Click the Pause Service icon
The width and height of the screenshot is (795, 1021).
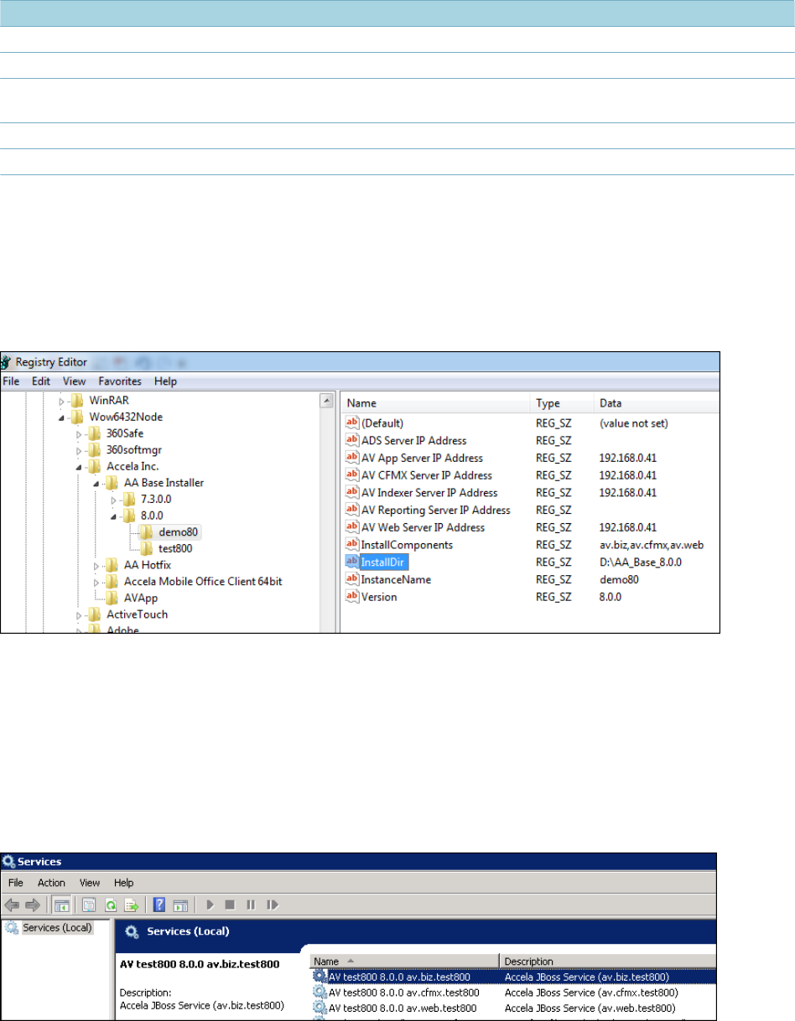pyautogui.click(x=251, y=905)
